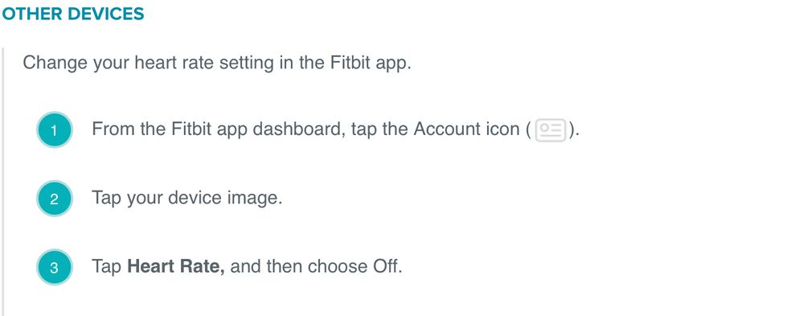Click the word "Tap" beginning step three

pos(106,267)
